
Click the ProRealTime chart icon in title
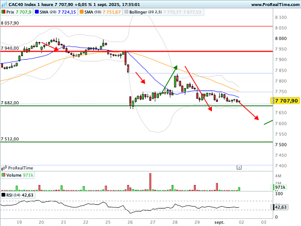(4, 4)
